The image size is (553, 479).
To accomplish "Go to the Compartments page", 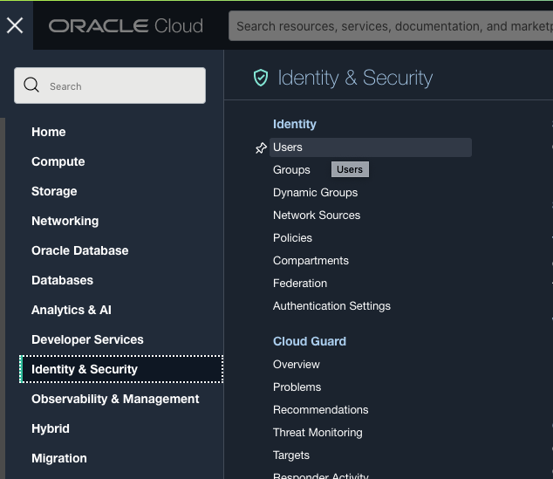I will (x=311, y=261).
